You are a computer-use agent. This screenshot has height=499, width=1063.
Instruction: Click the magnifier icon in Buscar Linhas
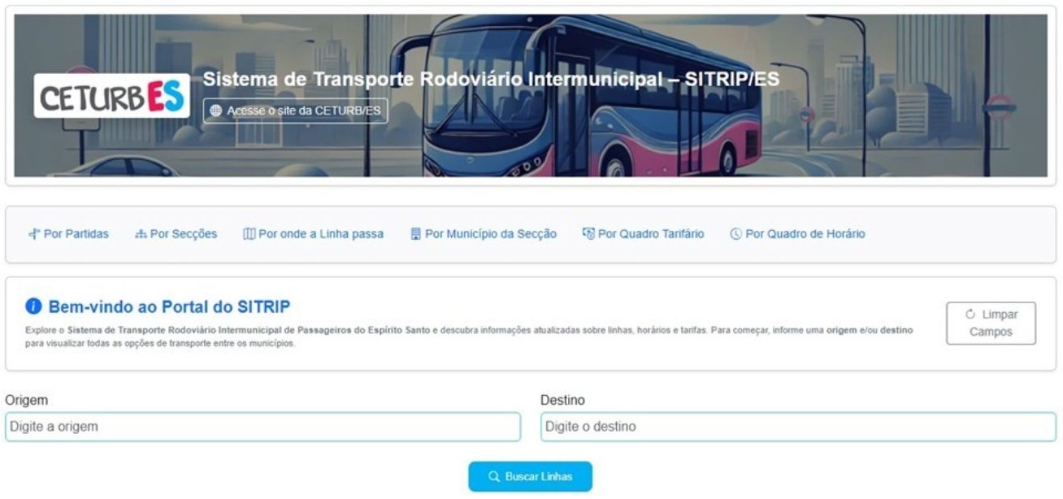(x=493, y=477)
